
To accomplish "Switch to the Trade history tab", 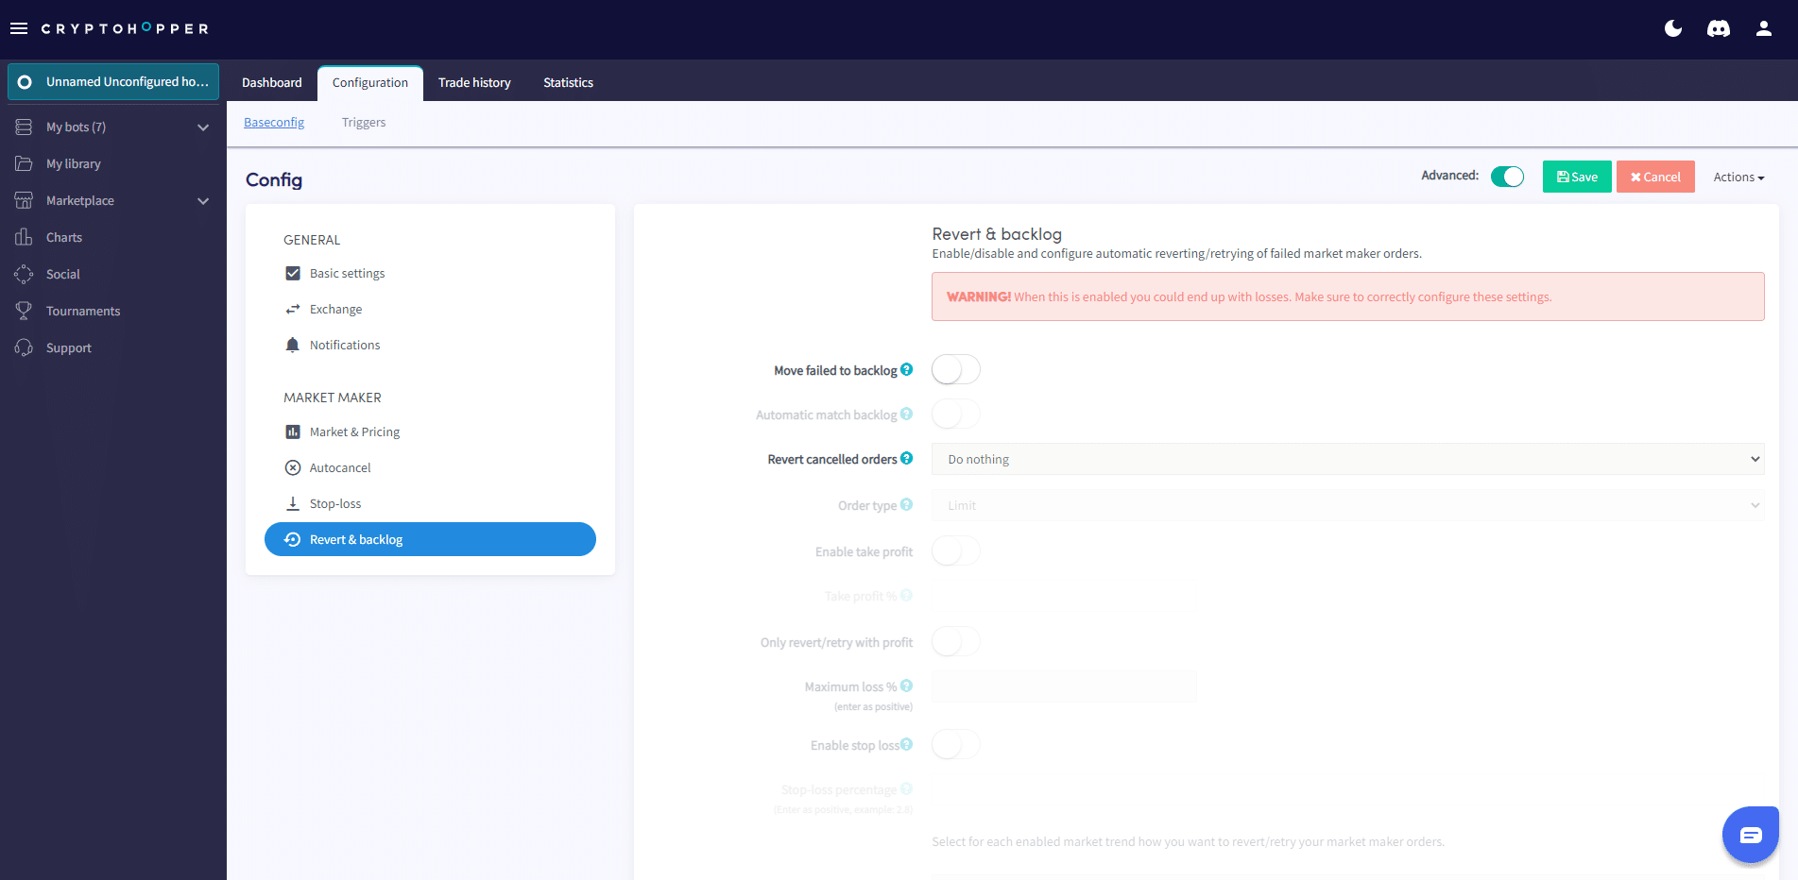I will tap(474, 83).
